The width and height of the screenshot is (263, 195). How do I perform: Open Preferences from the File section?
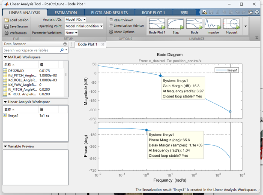7,33
